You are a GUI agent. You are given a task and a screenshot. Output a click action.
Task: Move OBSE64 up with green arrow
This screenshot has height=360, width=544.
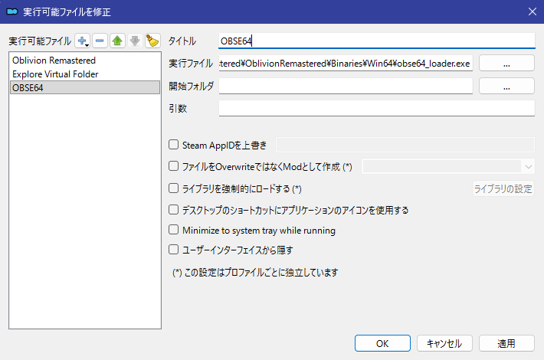click(x=117, y=41)
